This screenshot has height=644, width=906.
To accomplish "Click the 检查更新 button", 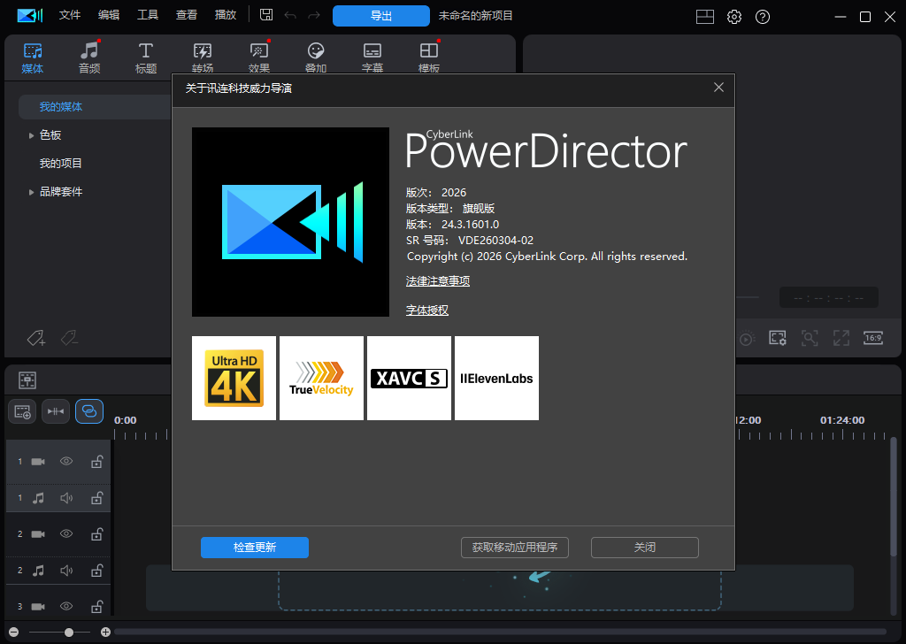I will click(x=255, y=548).
